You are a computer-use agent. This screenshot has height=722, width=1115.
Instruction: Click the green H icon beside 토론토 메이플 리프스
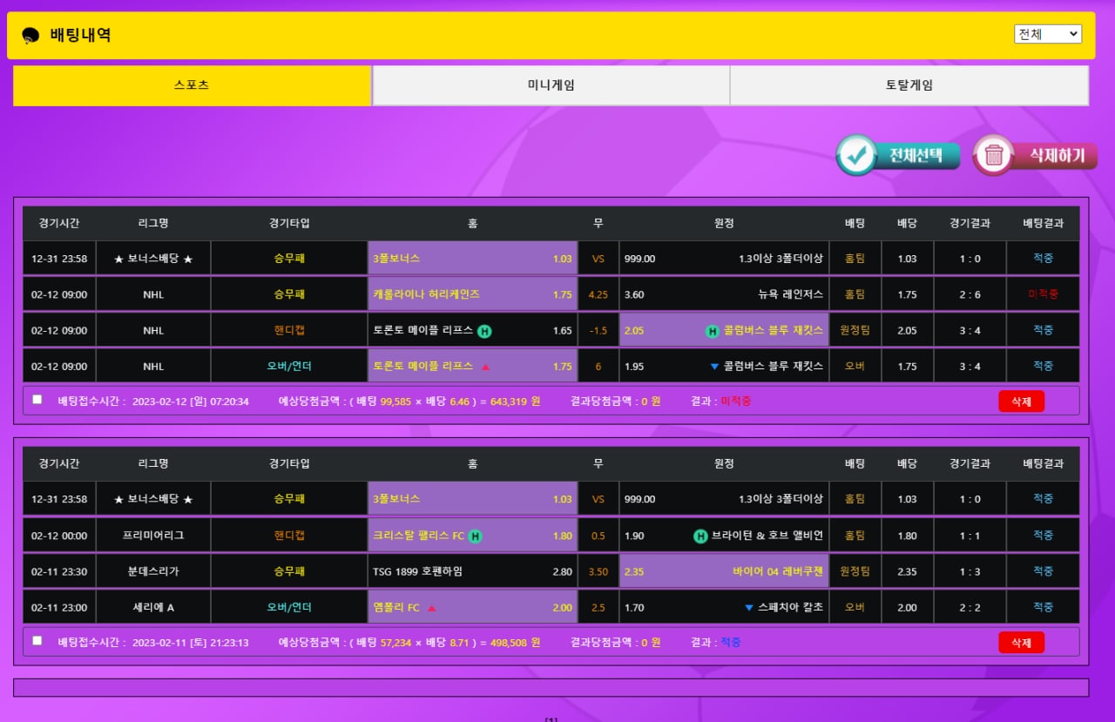pos(484,331)
